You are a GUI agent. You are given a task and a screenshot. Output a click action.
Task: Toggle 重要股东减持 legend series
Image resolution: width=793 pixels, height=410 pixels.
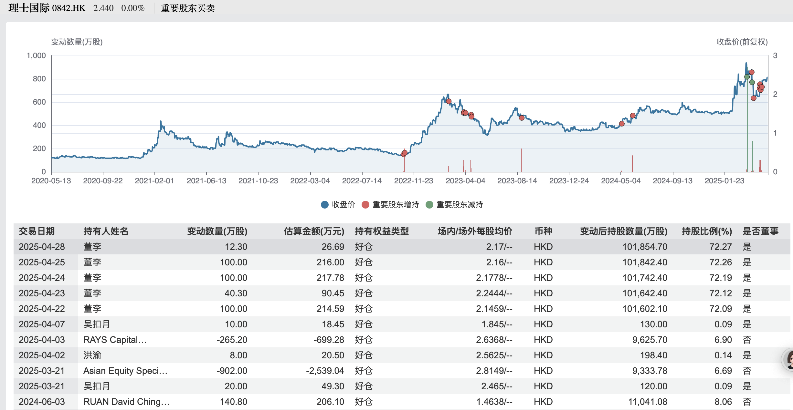(459, 205)
